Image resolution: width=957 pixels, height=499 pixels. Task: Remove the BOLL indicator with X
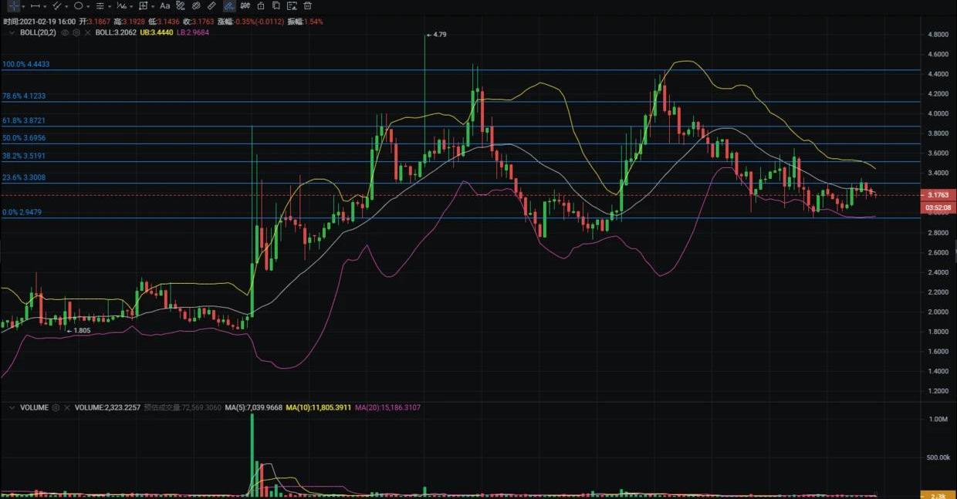click(87, 32)
